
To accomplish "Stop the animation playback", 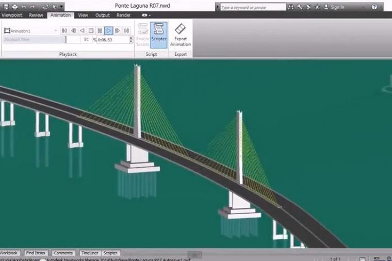I will (x=91, y=31).
